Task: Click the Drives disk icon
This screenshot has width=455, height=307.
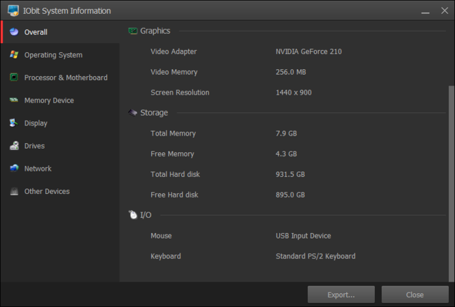Action: 14,145
